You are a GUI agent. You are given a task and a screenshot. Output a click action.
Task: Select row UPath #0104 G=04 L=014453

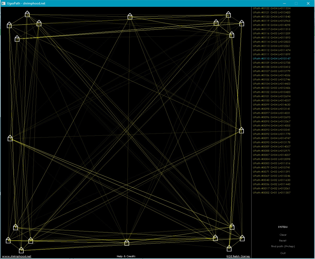tap(272, 84)
